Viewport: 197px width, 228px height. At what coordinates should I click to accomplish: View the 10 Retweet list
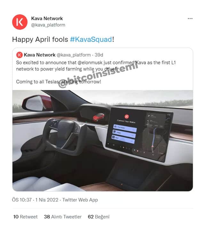coord(25,217)
